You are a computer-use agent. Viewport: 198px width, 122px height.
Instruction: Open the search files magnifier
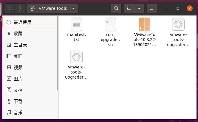116,8
